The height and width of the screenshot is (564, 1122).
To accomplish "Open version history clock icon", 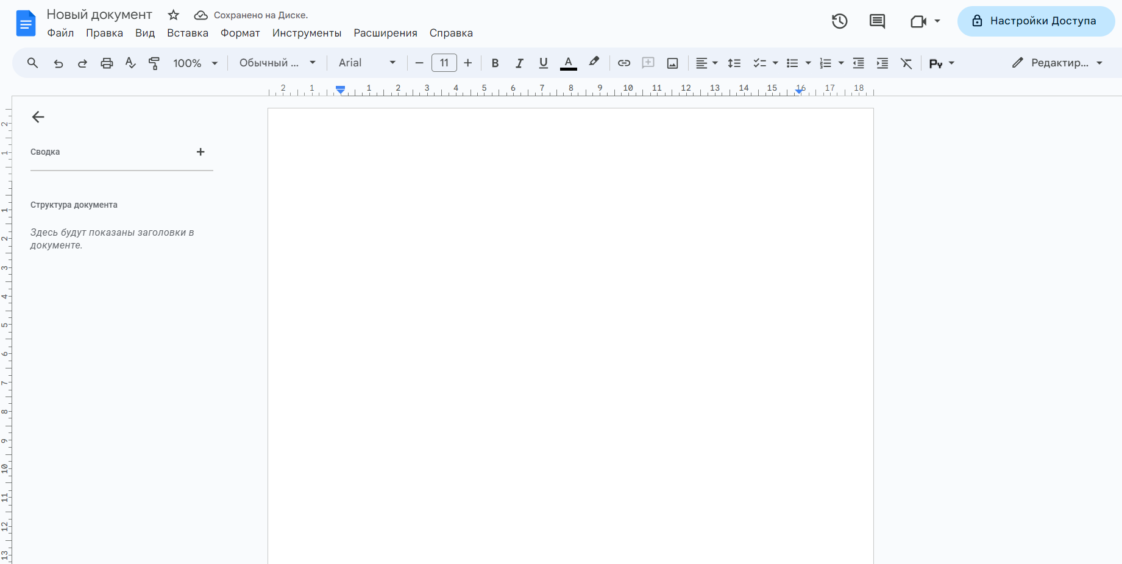I will pyautogui.click(x=839, y=21).
